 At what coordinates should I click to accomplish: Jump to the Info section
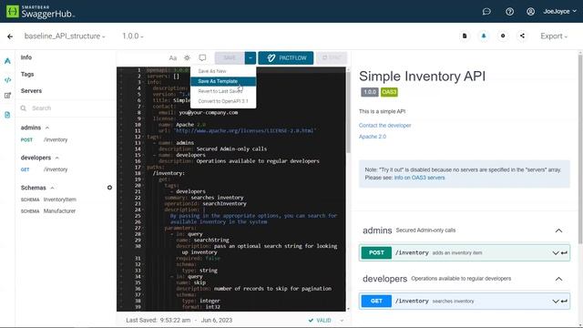pyautogui.click(x=26, y=57)
